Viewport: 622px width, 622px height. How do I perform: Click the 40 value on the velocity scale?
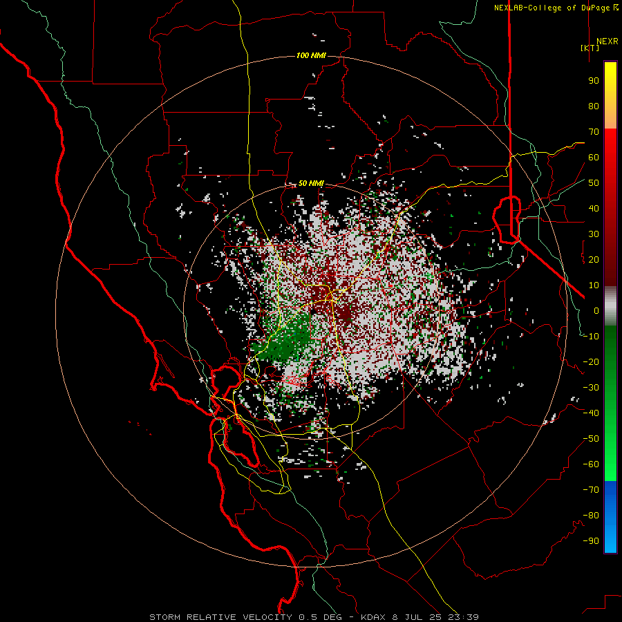click(594, 208)
